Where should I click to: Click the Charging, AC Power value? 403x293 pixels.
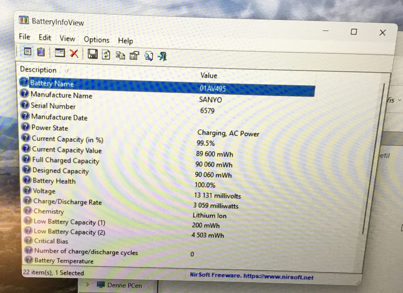pyautogui.click(x=228, y=133)
